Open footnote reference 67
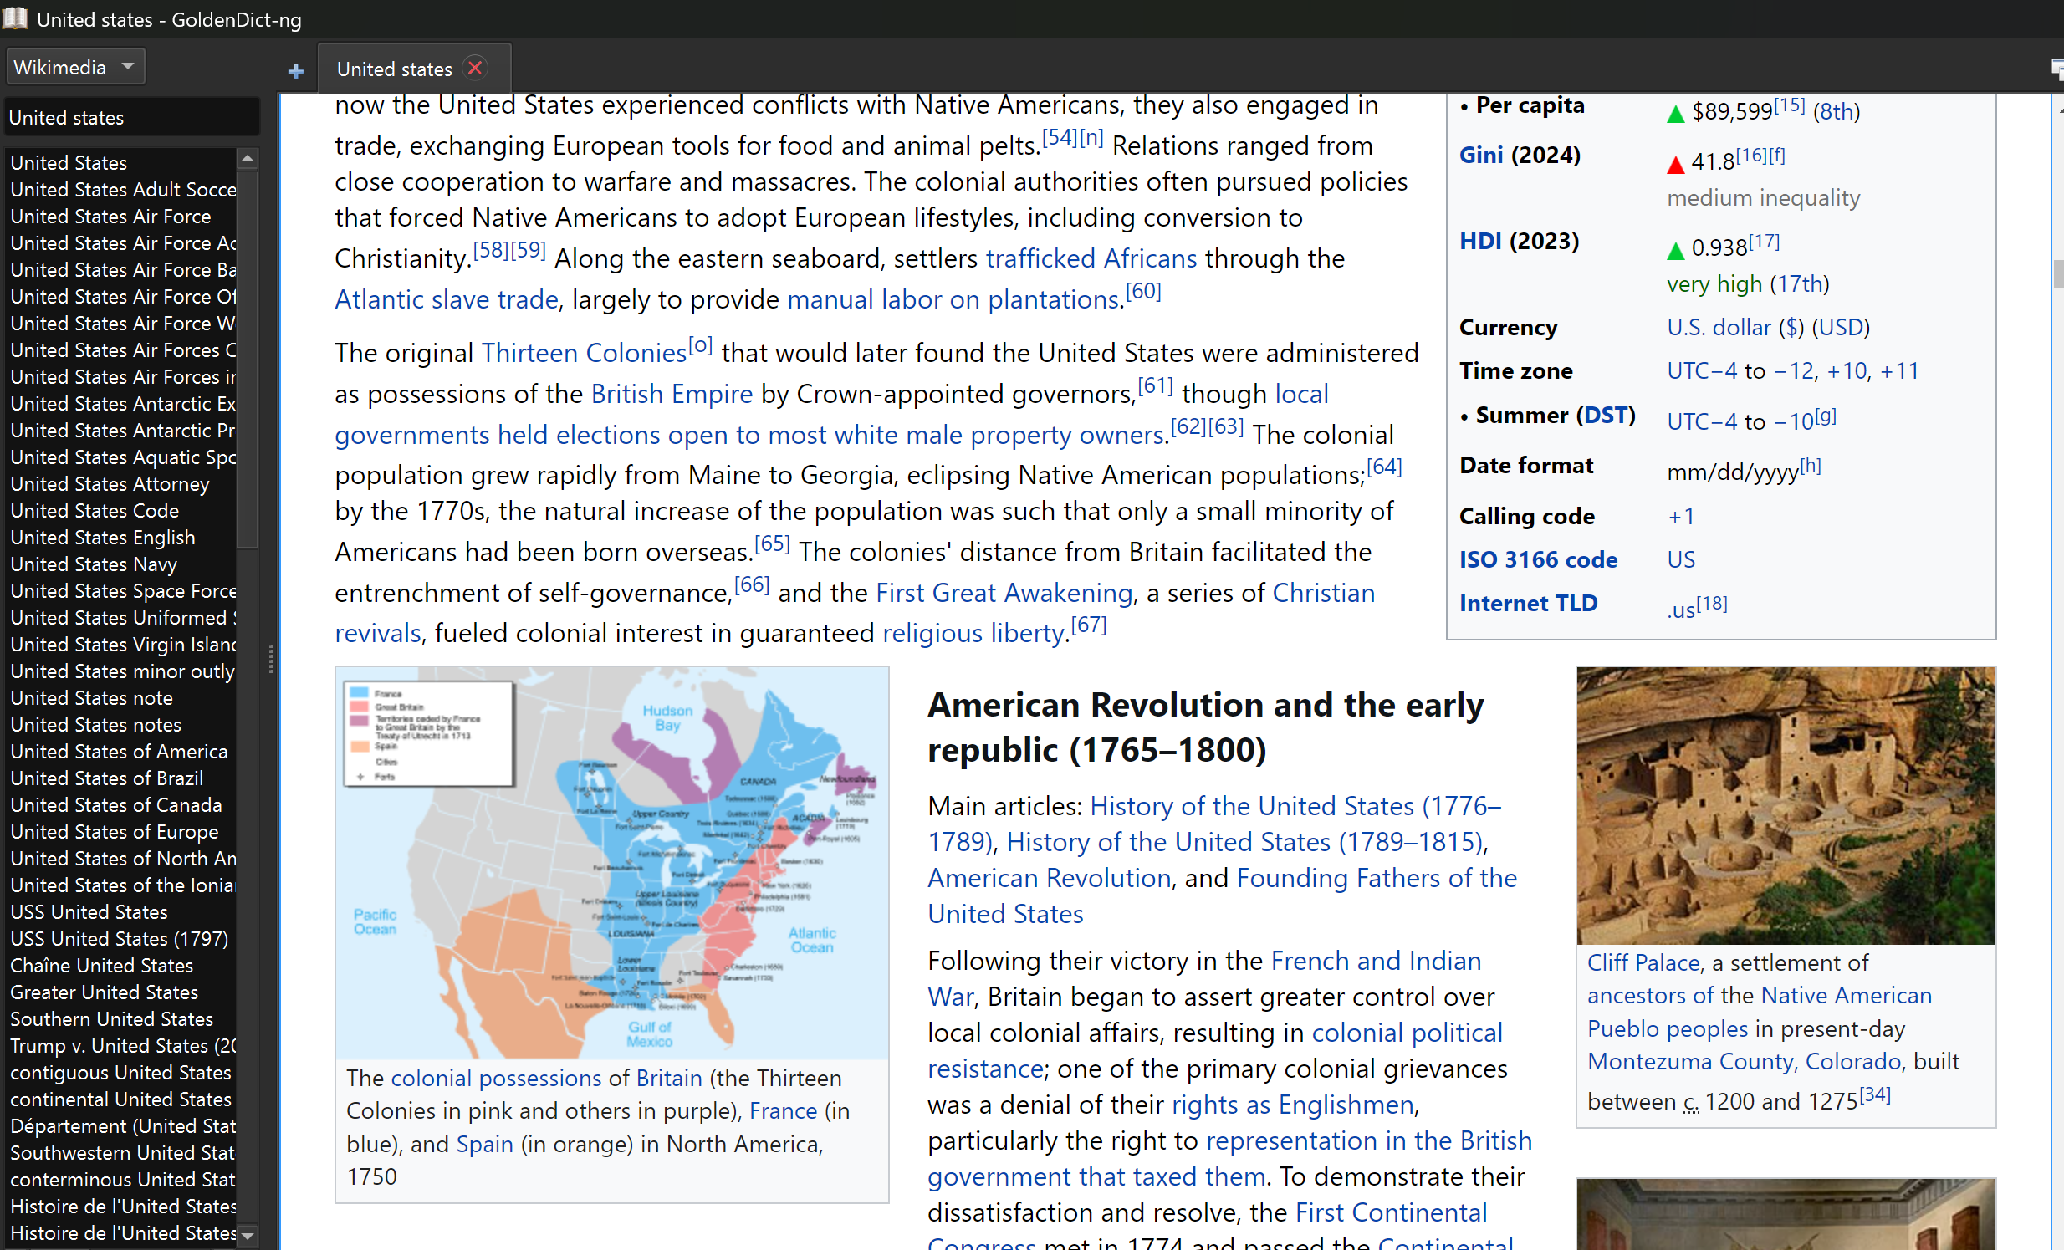This screenshot has width=2064, height=1250. 1088,625
